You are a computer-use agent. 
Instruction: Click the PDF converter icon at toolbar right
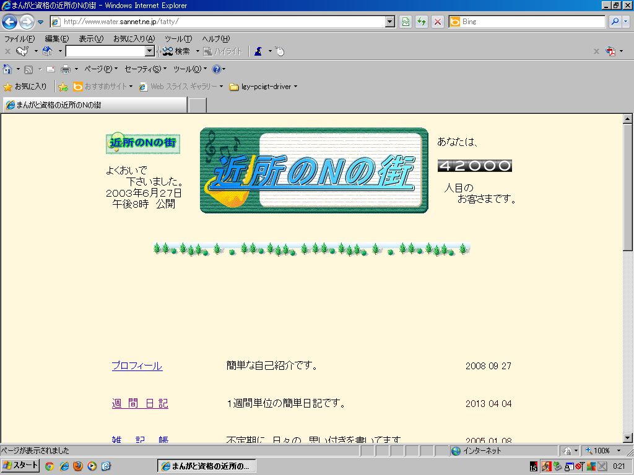610,51
